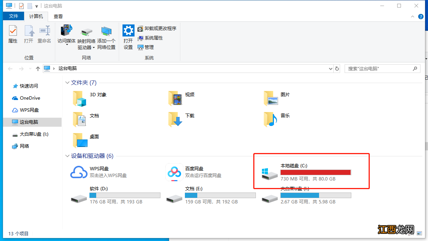Image resolution: width=428 pixels, height=241 pixels.
Task: Go back with the back arrow
Action: coord(11,68)
